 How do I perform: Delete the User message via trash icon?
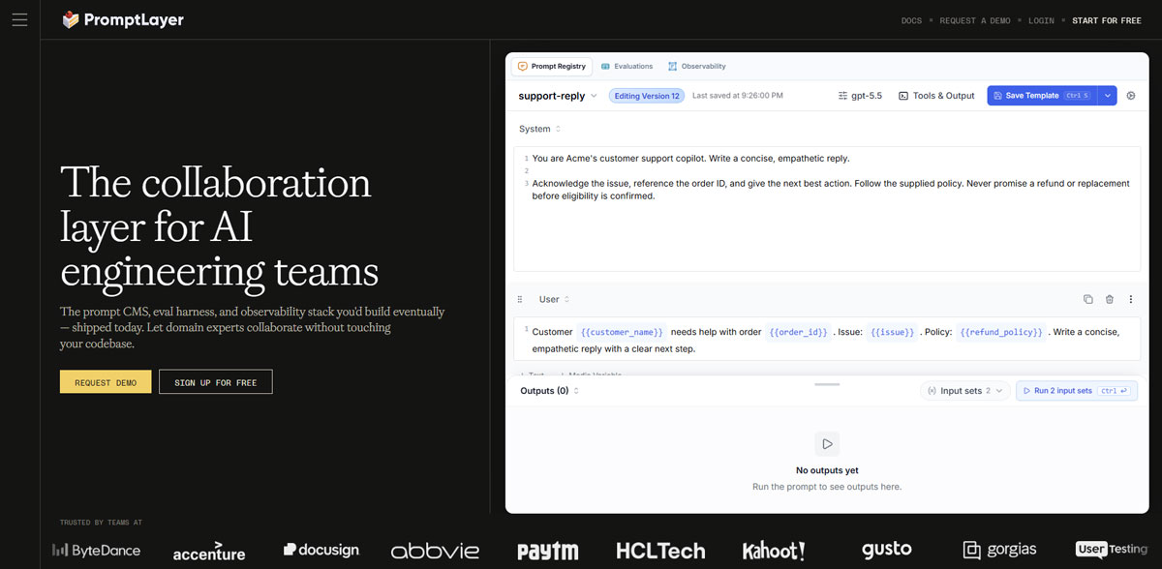point(1110,300)
